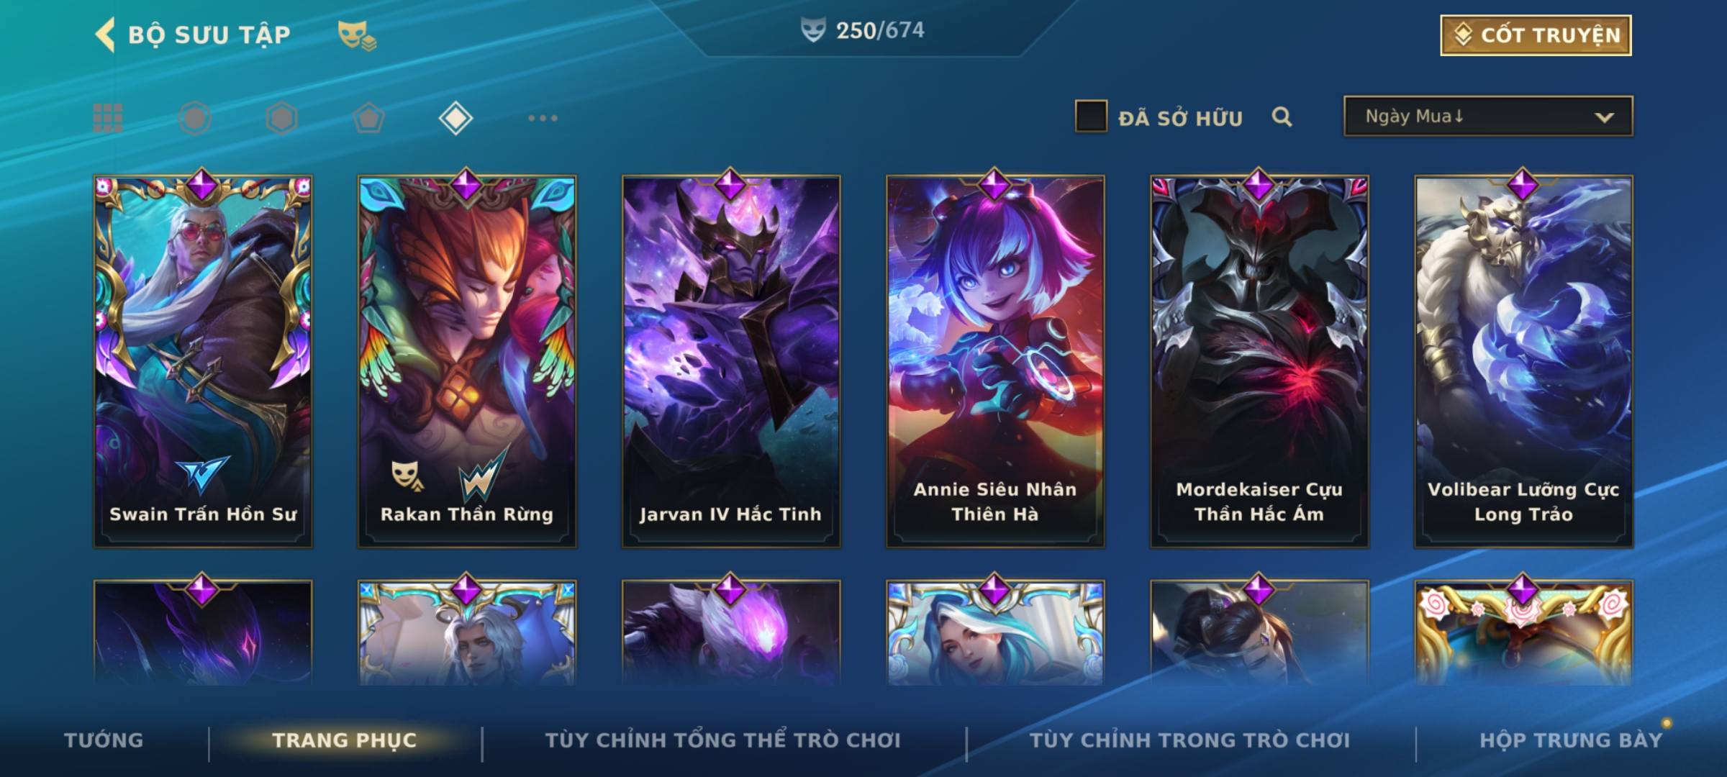Open Tùy Chỉnh Tổng Thể Trò Chơi tab

point(722,740)
